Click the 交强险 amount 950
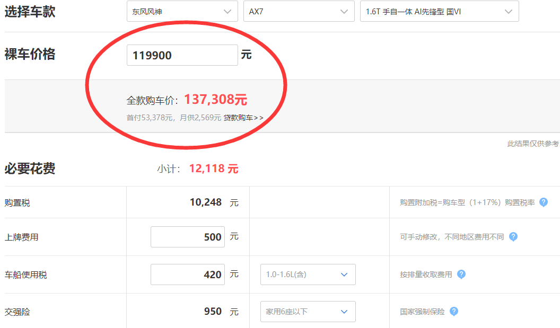The width and height of the screenshot is (560, 328). click(x=213, y=312)
